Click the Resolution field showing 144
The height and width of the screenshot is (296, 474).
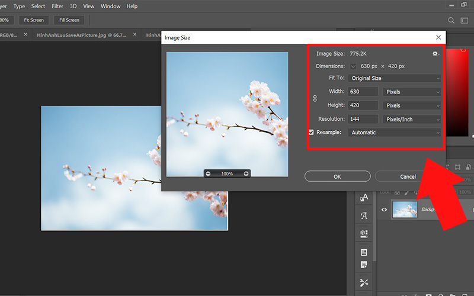pyautogui.click(x=363, y=120)
